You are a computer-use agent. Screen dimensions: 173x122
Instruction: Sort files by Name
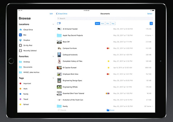point(97,24)
